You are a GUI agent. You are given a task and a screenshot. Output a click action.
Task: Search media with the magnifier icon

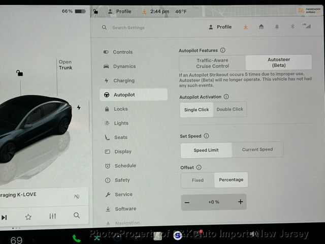(77, 216)
